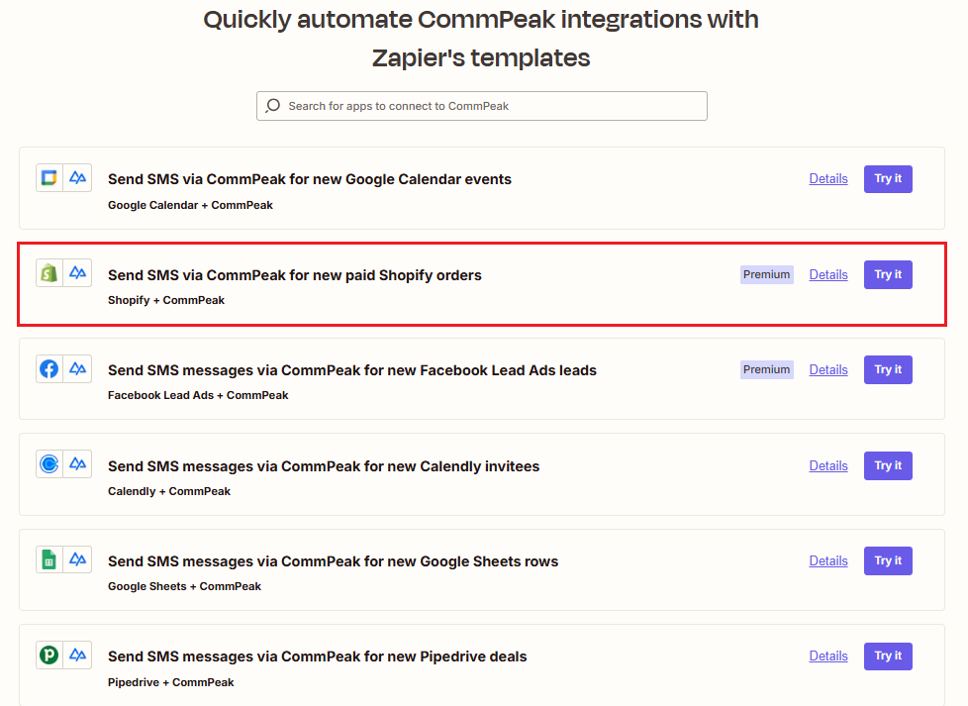Screen dimensions: 968x706
Task: Click 'Google Calendar + CommPeak' subtitle
Action: coord(190,205)
